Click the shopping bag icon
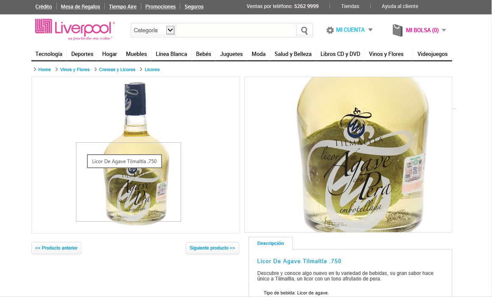This screenshot has width=492, height=297. point(397,31)
